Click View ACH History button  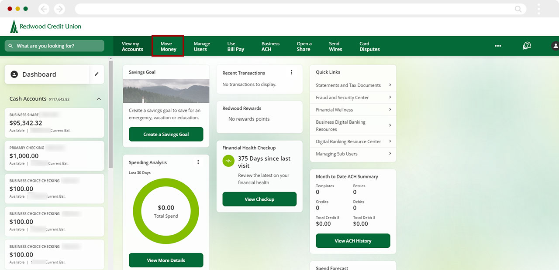pyautogui.click(x=353, y=241)
